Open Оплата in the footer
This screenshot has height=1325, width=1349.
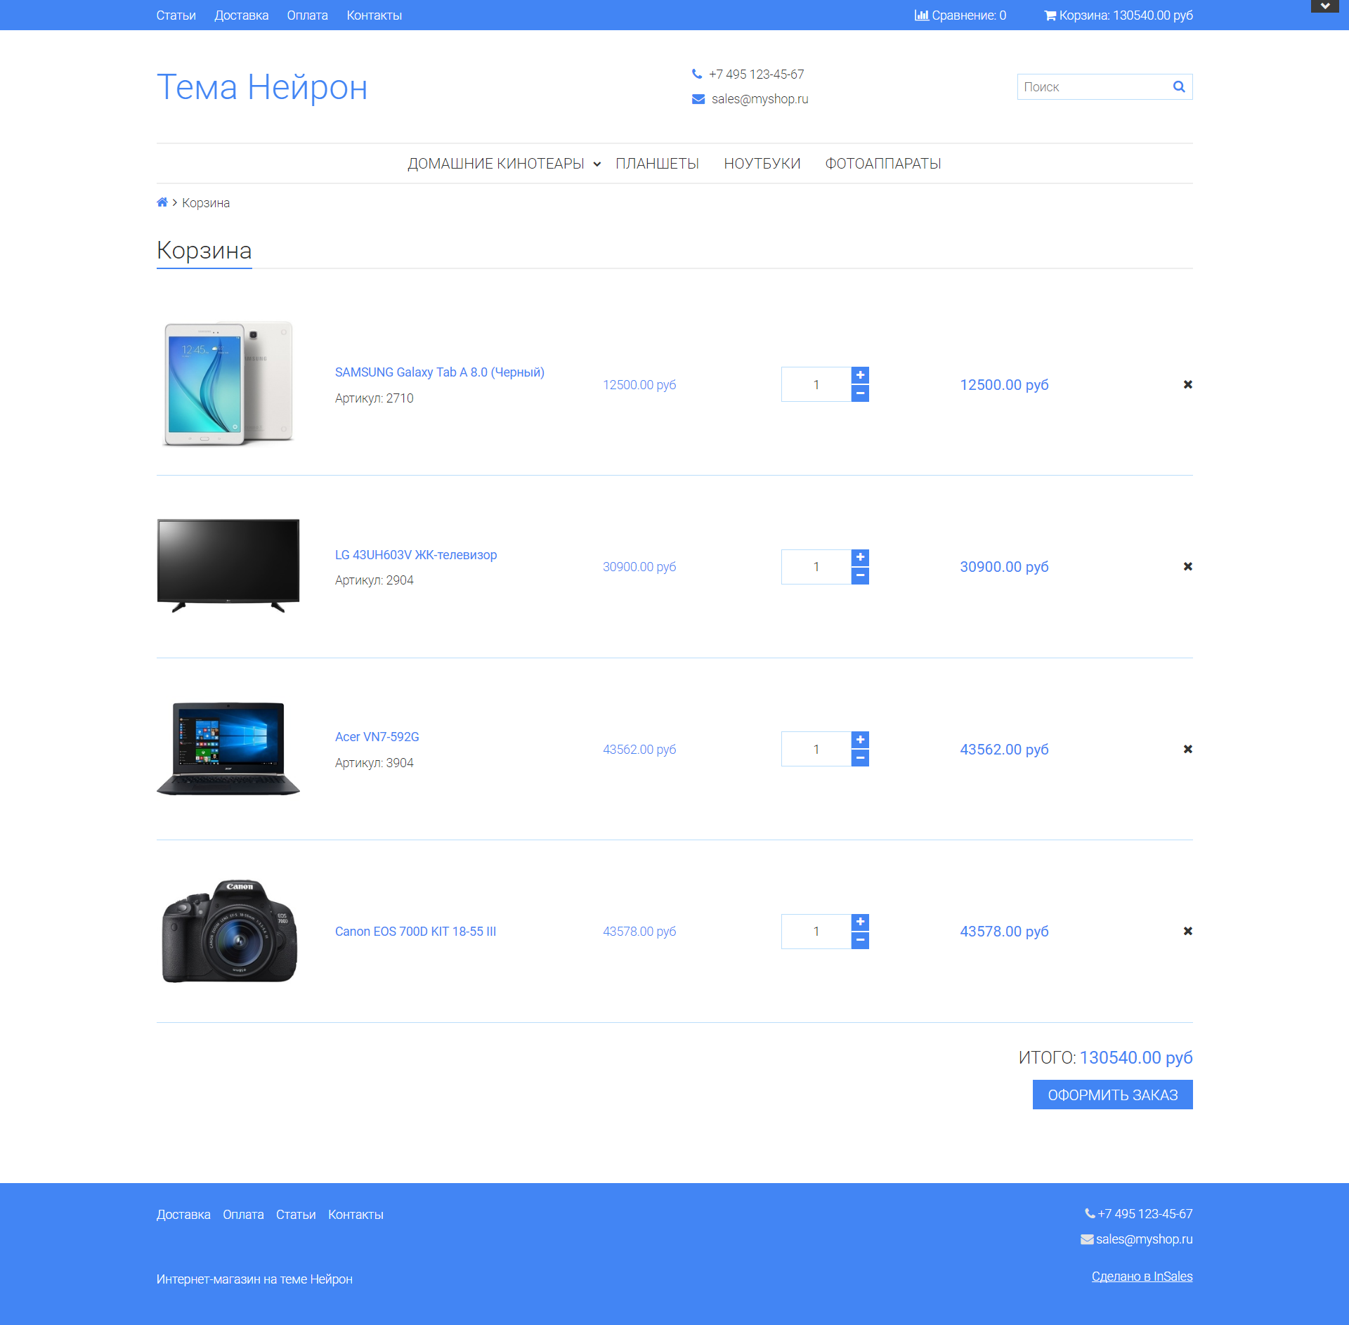(x=243, y=1215)
